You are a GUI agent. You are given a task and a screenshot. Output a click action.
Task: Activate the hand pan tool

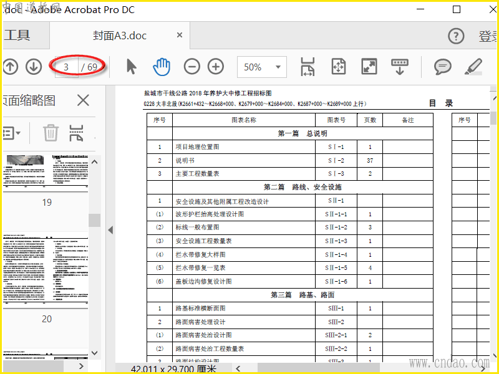(162, 67)
